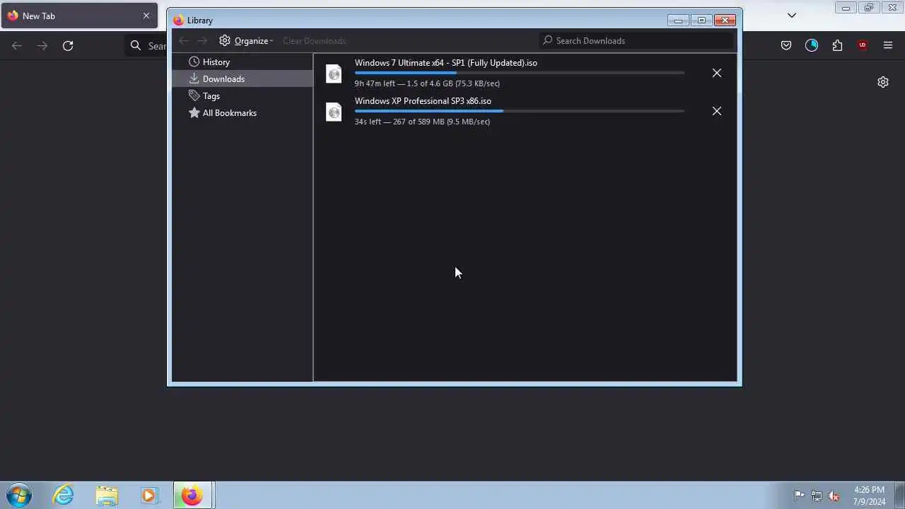
Task: Click the Firefox address bar search icon
Action: [x=136, y=46]
